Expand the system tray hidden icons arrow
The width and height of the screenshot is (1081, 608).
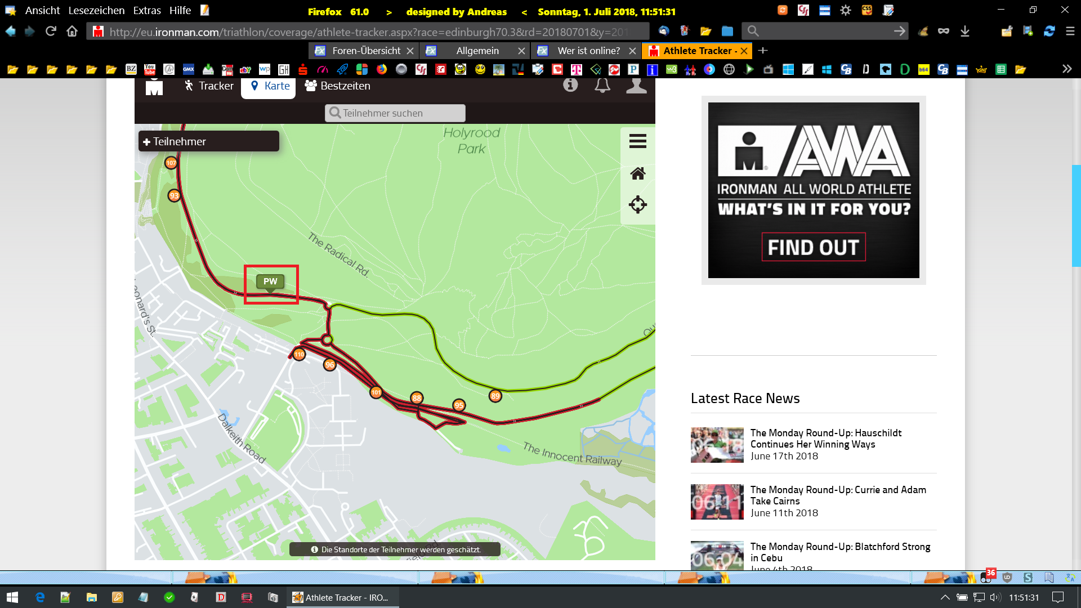click(x=945, y=597)
